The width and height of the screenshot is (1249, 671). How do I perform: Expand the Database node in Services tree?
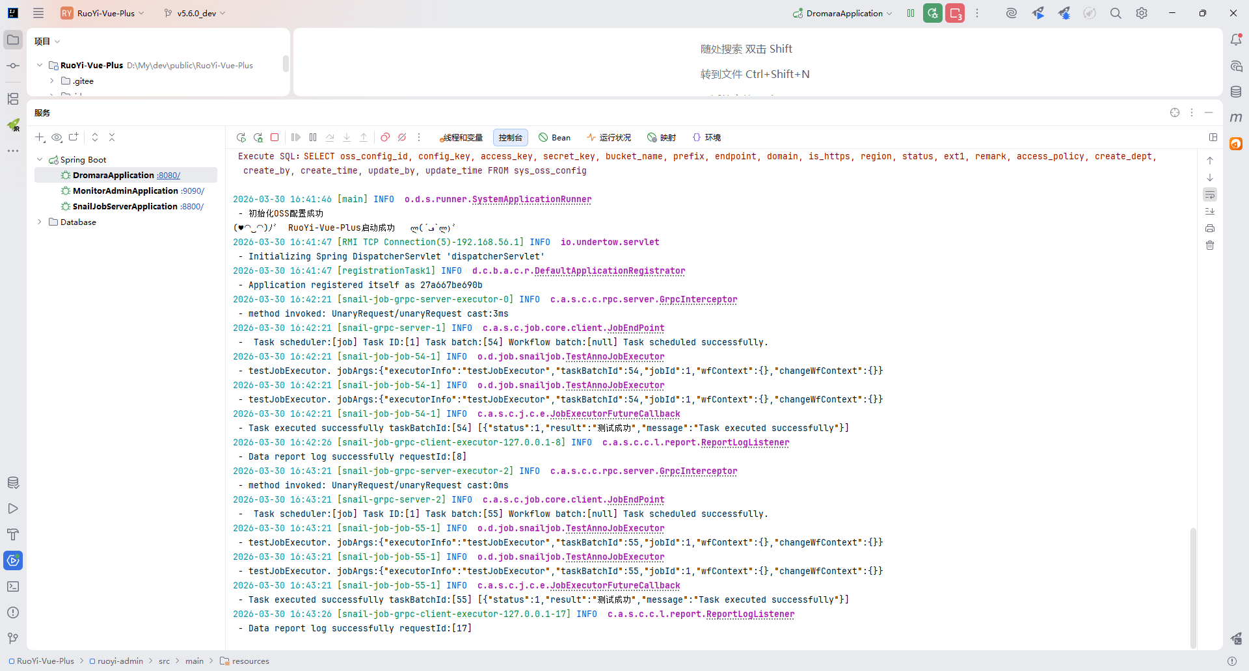pyautogui.click(x=40, y=222)
